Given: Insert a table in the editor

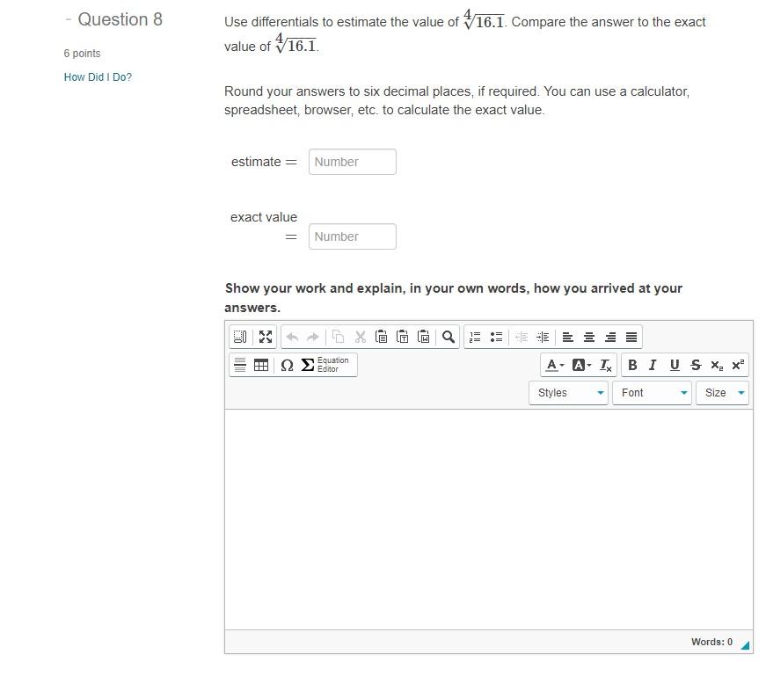Looking at the screenshot, I should (x=261, y=365).
